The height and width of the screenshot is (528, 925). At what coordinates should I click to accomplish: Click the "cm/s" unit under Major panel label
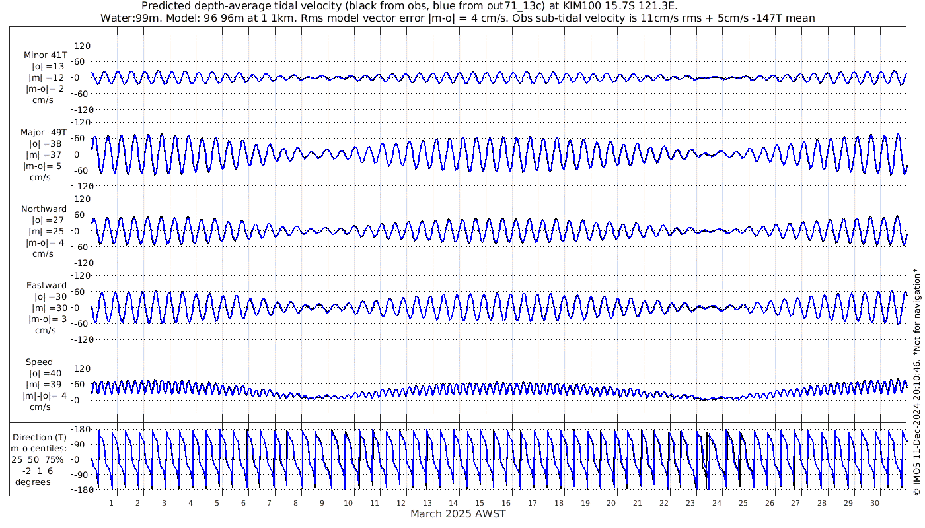(x=40, y=178)
